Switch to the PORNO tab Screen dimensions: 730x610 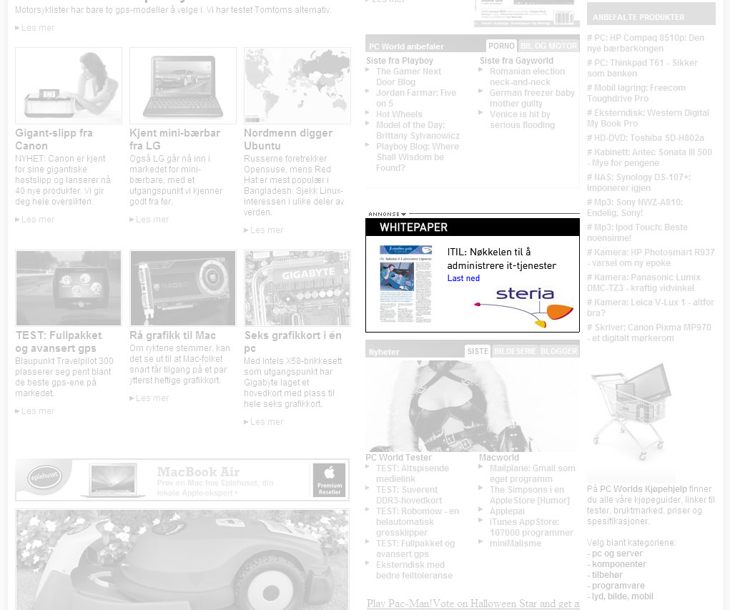pos(501,46)
